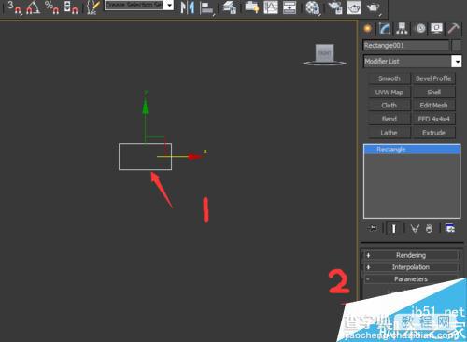Open the Layer Manager
The image size is (467, 342).
coord(230,7)
